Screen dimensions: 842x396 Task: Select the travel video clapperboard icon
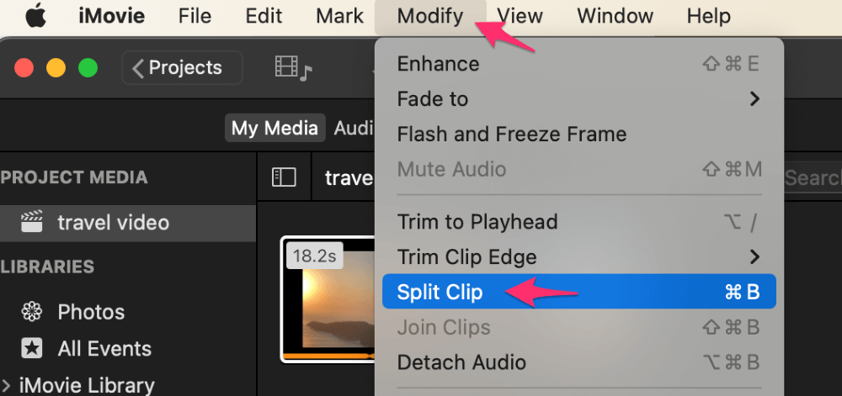point(32,222)
